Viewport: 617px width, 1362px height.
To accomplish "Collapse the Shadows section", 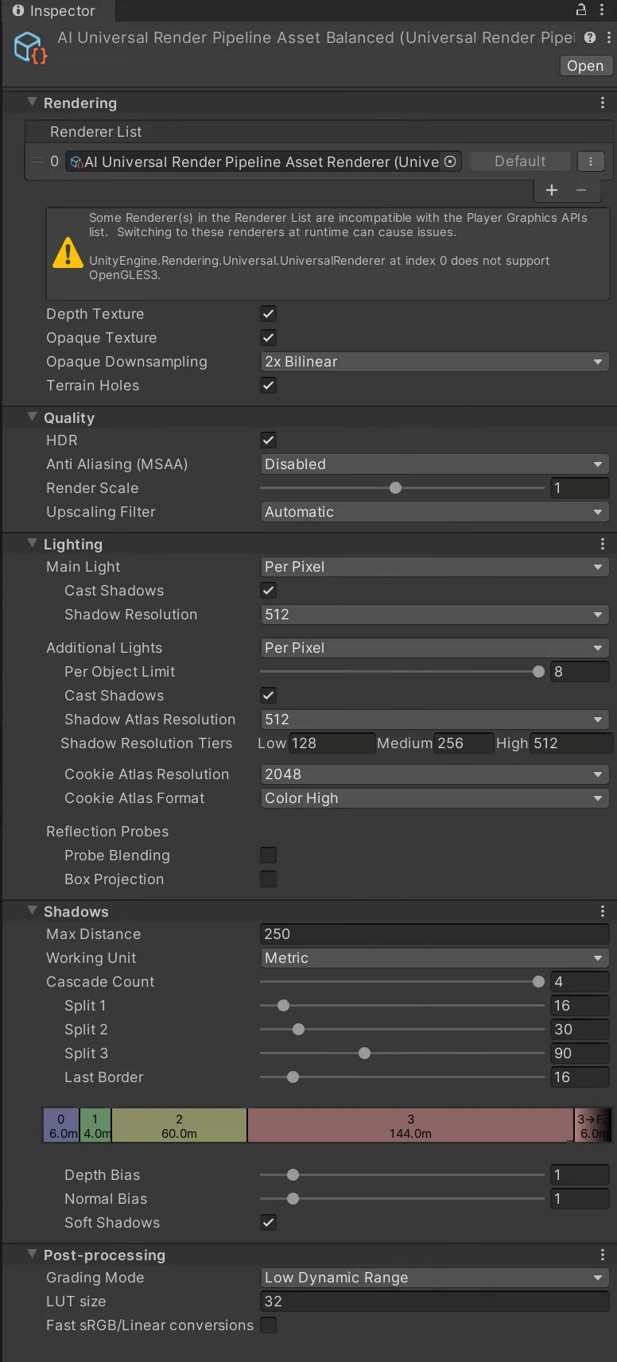I will point(32,911).
